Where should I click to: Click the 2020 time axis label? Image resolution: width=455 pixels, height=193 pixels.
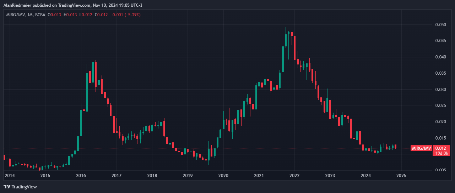223,175
